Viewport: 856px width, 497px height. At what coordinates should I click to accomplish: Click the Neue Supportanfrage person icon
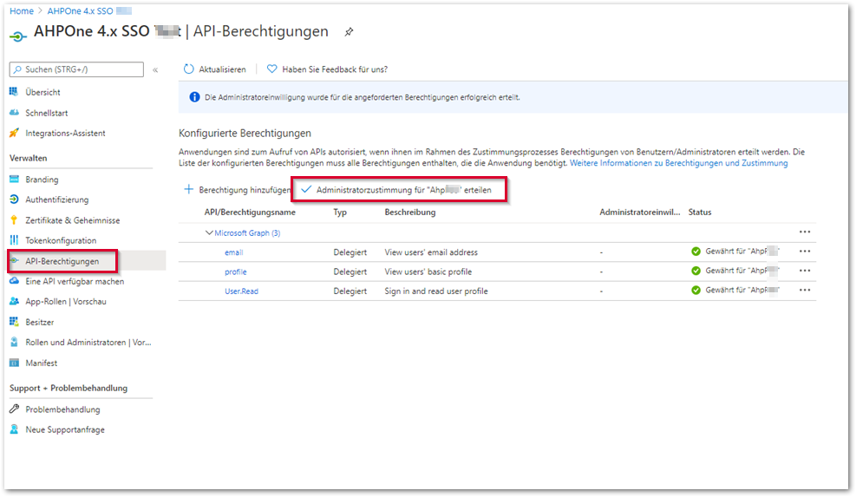[14, 429]
